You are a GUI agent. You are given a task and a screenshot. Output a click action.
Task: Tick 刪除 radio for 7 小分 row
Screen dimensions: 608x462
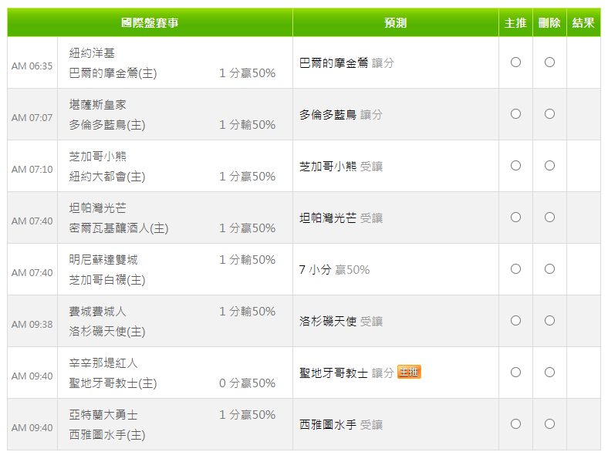coord(549,269)
